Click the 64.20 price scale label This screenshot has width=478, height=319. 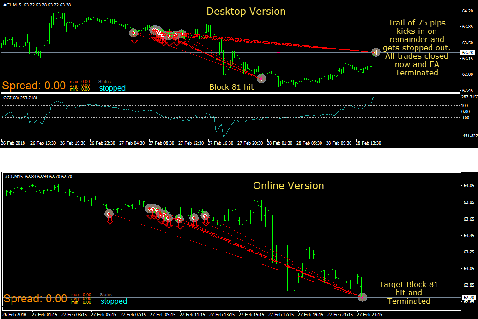pos(468,11)
